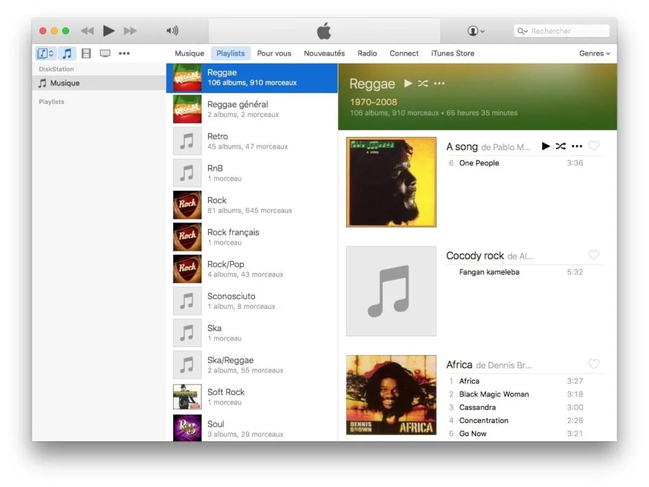Select the Rock genre with 81 albums
The width and height of the screenshot is (649, 487).
point(252,205)
